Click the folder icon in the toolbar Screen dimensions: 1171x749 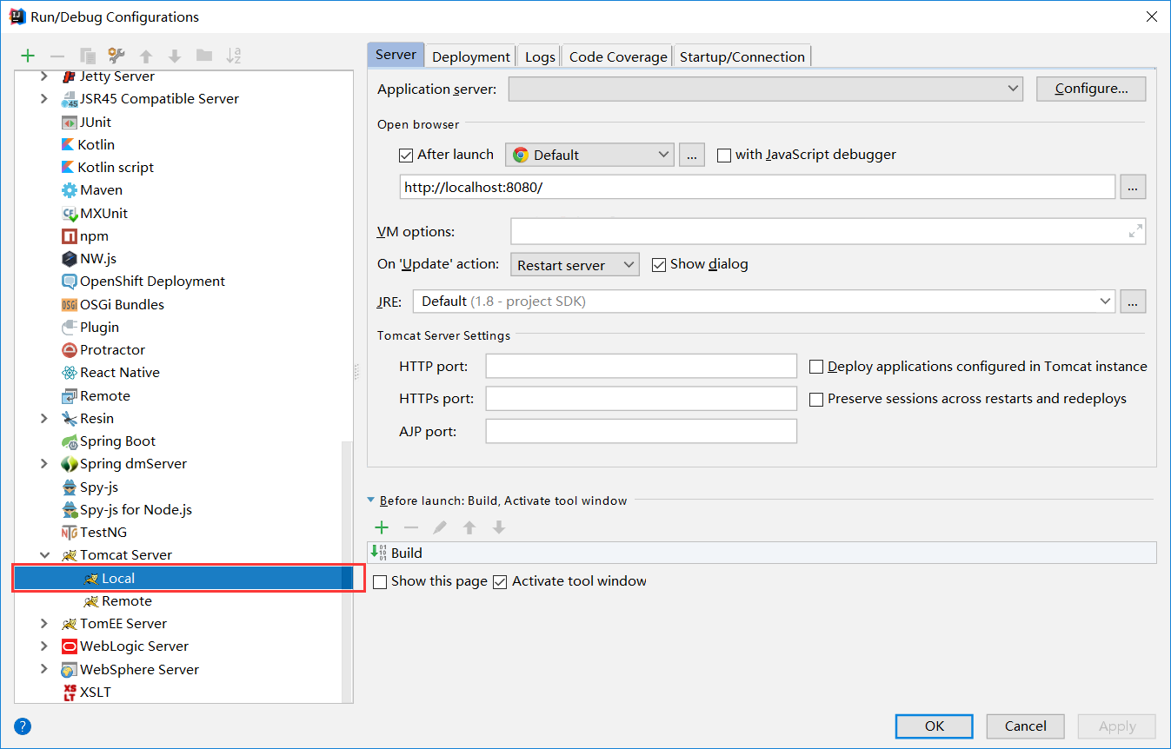[204, 56]
